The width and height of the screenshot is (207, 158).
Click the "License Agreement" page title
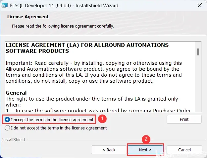(28, 17)
